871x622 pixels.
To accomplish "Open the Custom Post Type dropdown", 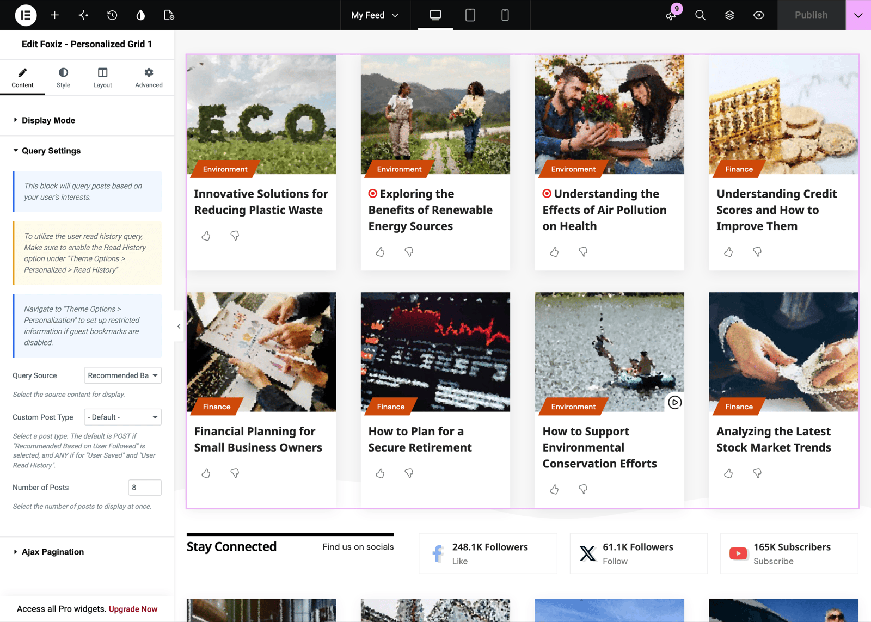I will pyautogui.click(x=123, y=417).
